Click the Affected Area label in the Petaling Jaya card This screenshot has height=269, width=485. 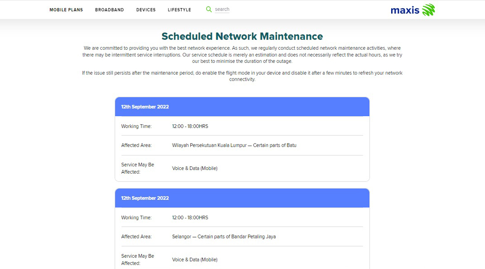pyautogui.click(x=137, y=237)
